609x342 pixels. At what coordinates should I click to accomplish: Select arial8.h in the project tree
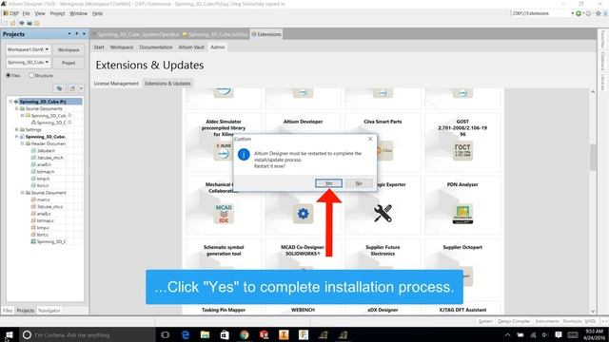pos(44,164)
